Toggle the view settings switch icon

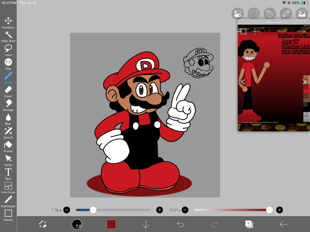[x=238, y=14]
